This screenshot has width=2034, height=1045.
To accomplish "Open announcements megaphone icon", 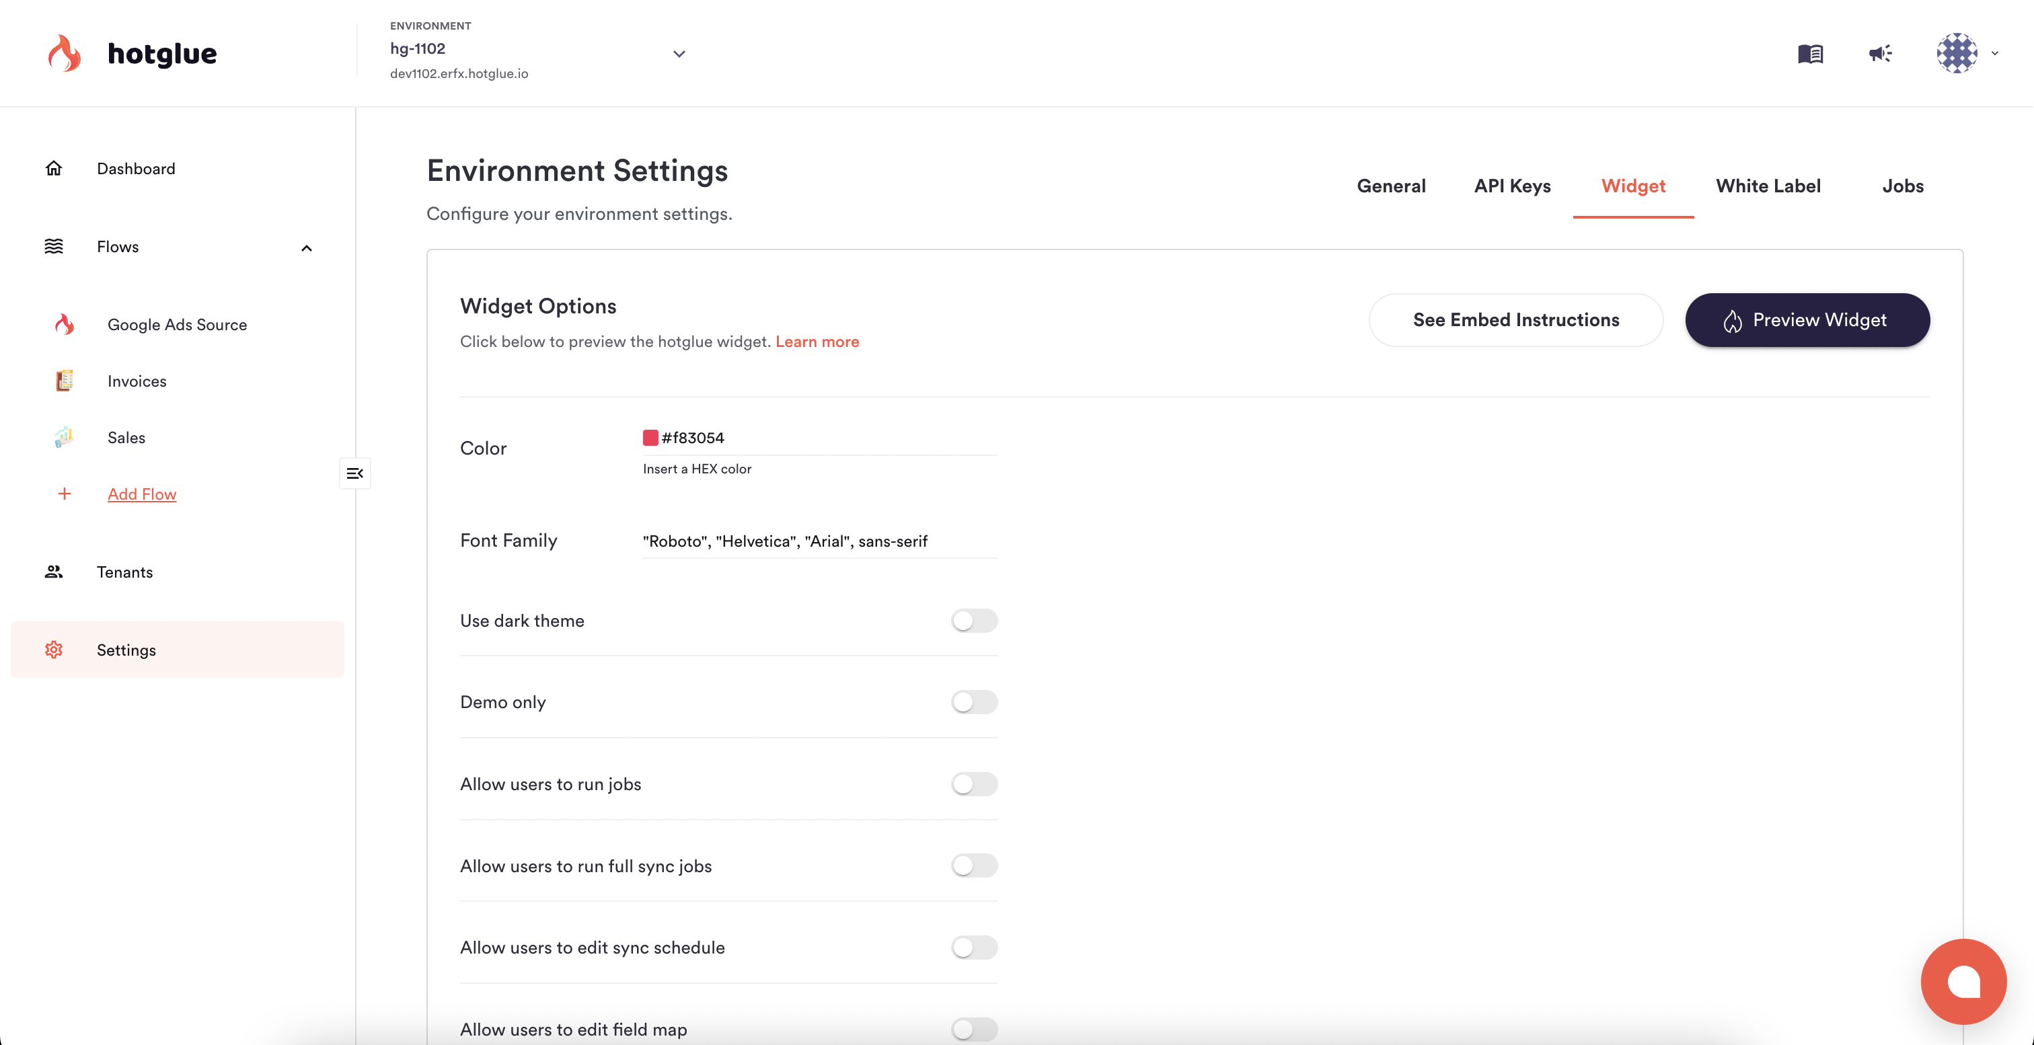I will pyautogui.click(x=1880, y=54).
